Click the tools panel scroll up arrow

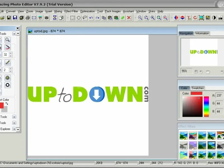[x=18, y=34]
